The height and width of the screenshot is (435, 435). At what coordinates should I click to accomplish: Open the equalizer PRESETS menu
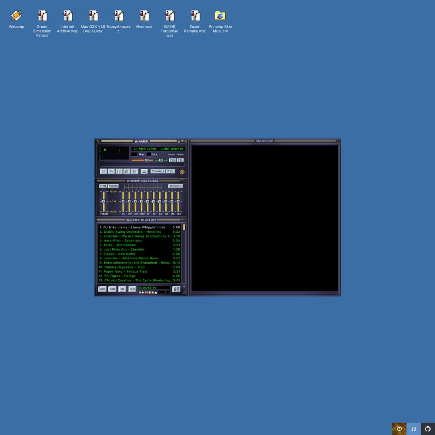point(175,186)
